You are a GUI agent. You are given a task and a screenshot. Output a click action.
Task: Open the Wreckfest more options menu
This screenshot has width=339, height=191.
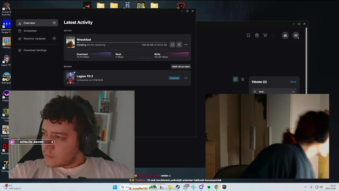click(x=186, y=45)
